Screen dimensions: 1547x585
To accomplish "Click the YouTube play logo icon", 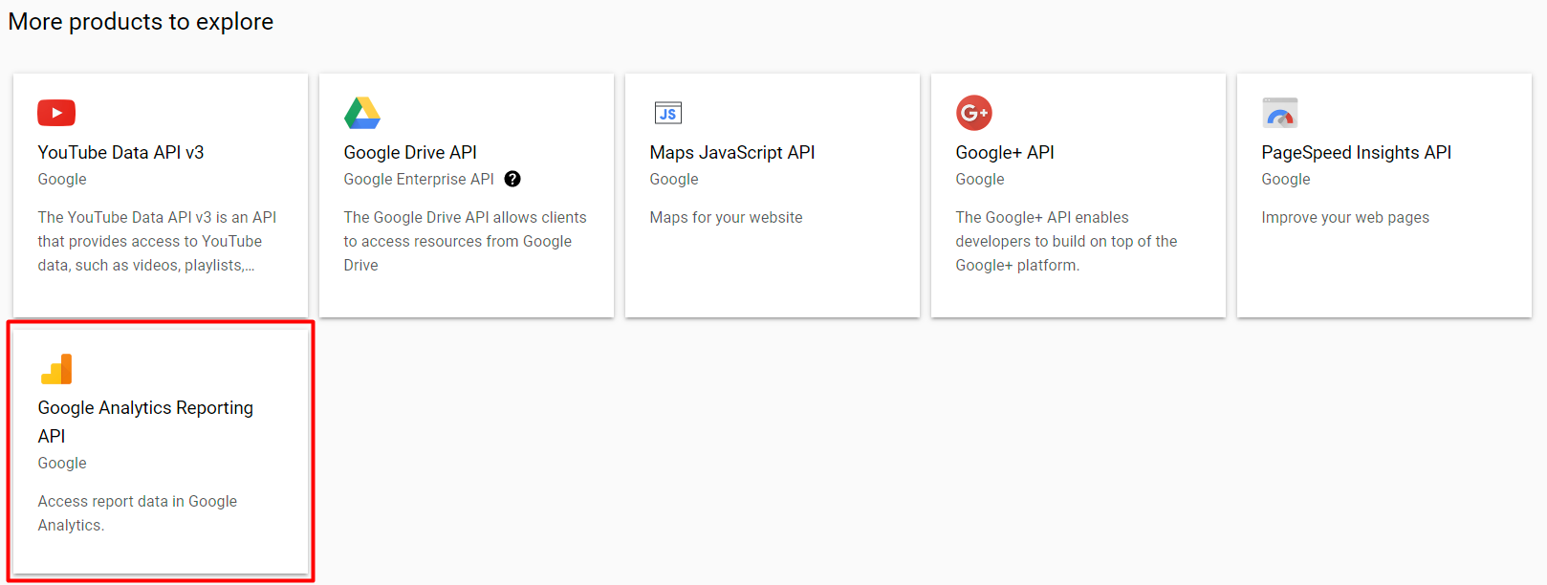I will pyautogui.click(x=56, y=113).
